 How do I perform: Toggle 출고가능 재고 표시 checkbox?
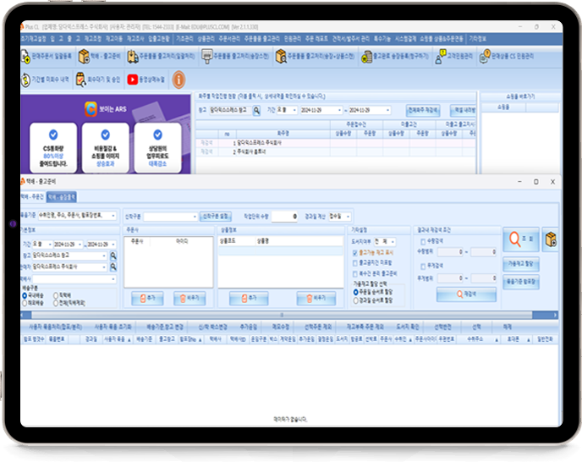click(354, 253)
